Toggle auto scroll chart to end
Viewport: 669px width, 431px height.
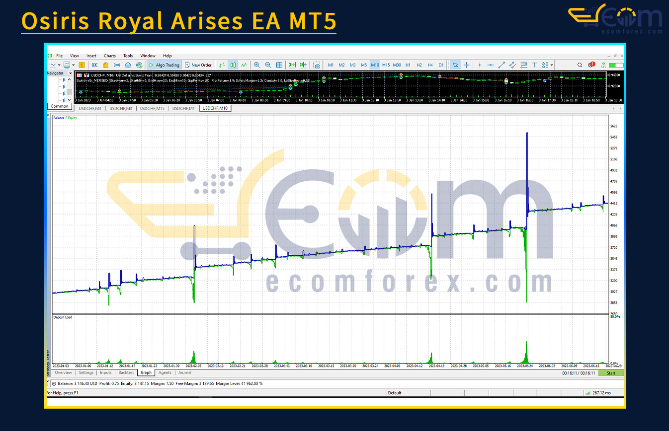tap(292, 65)
